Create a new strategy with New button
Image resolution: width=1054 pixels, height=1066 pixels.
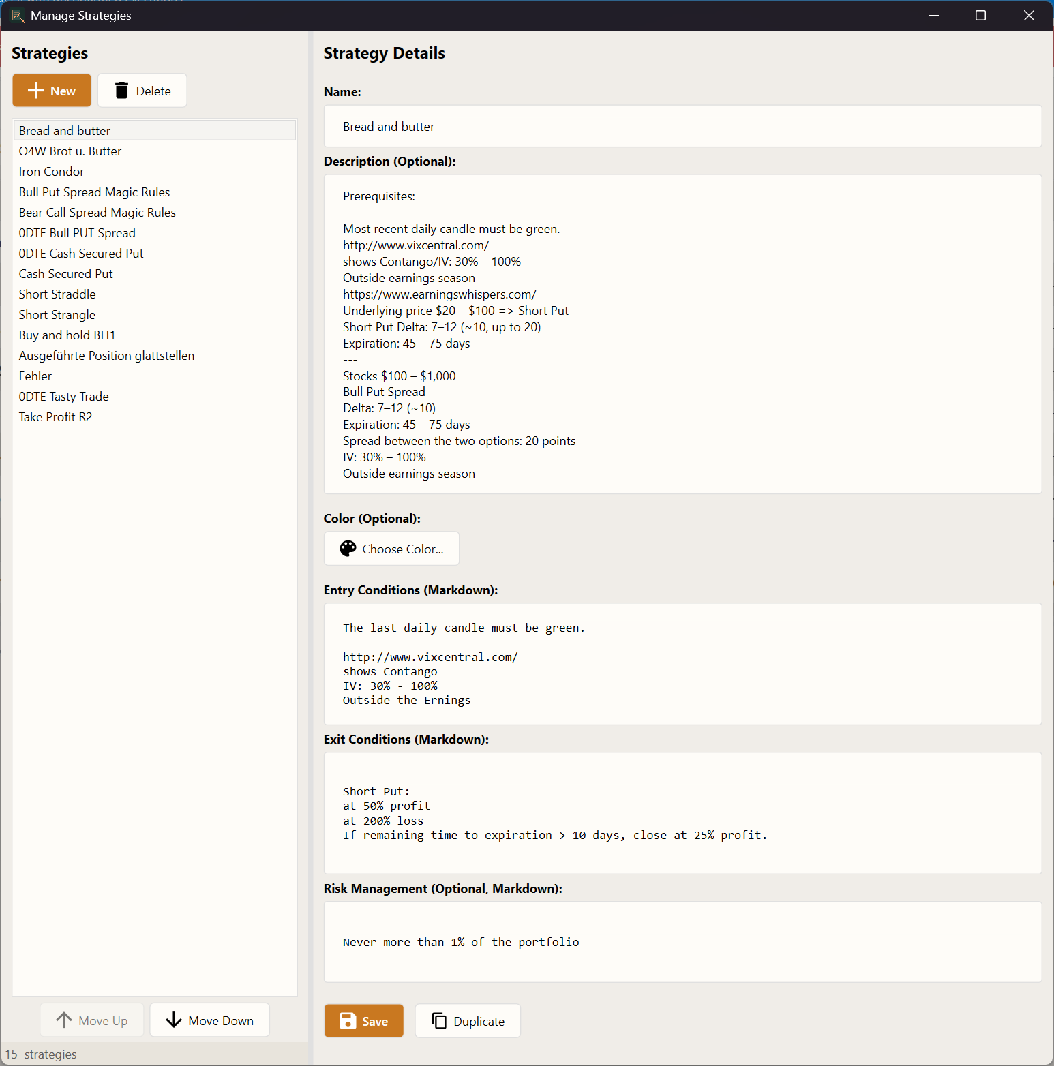52,91
